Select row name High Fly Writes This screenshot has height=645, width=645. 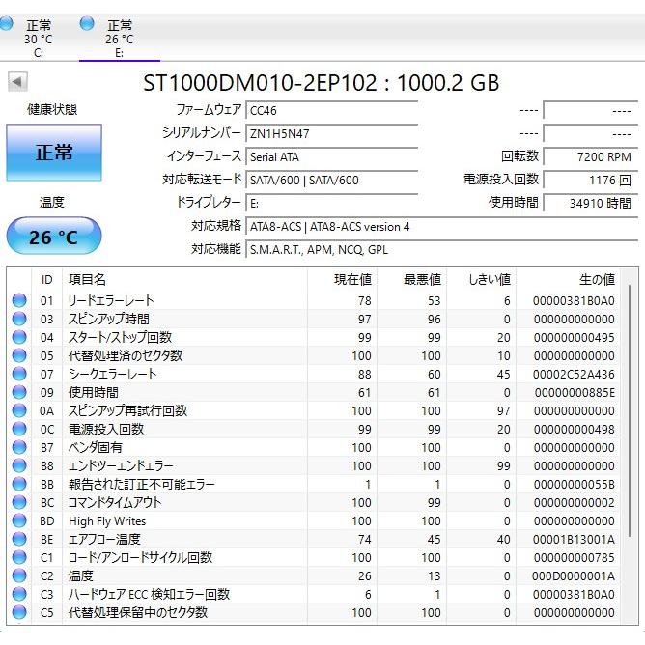107,521
